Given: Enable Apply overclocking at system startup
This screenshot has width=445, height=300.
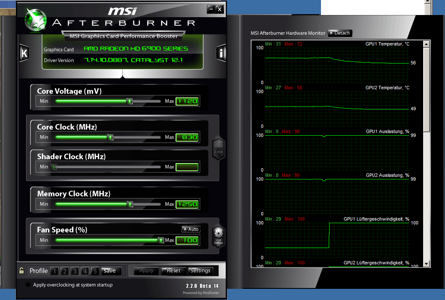Looking at the screenshot, I should [28, 285].
